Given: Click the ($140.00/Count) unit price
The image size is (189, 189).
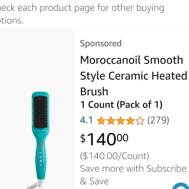Looking at the screenshot, I should tap(114, 156).
